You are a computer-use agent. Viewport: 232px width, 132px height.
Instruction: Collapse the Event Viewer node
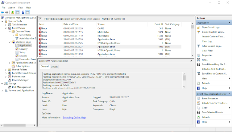point(6,28)
